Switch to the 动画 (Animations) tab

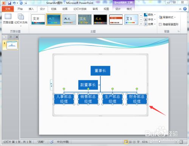(65, 9)
